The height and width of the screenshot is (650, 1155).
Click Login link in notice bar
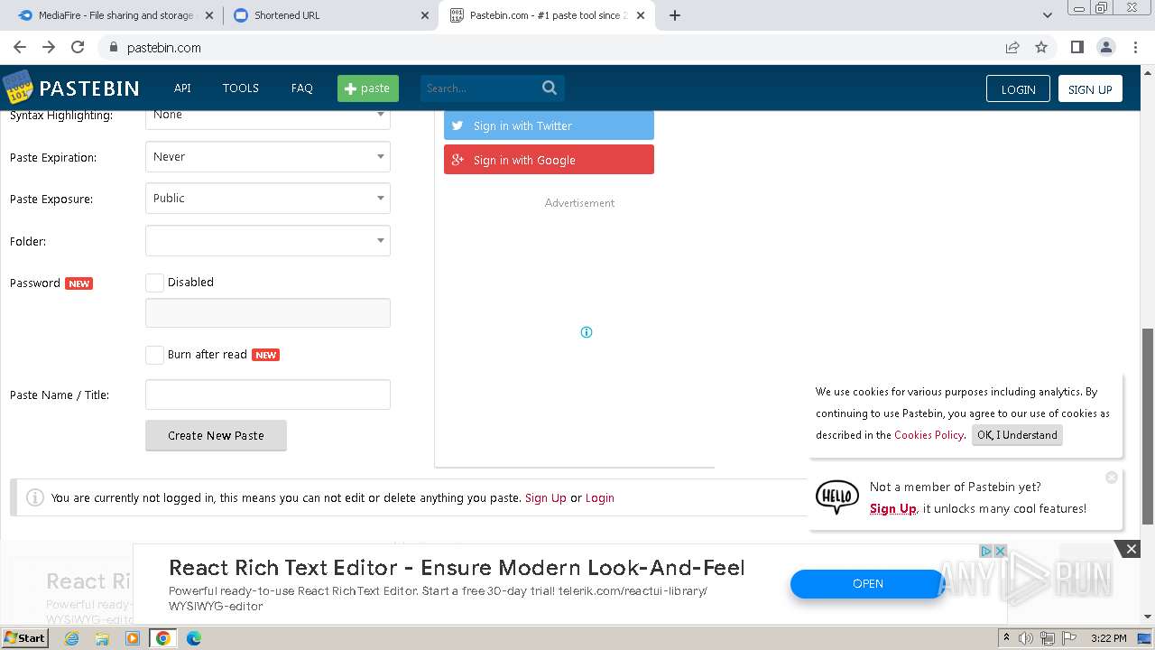pyautogui.click(x=599, y=497)
